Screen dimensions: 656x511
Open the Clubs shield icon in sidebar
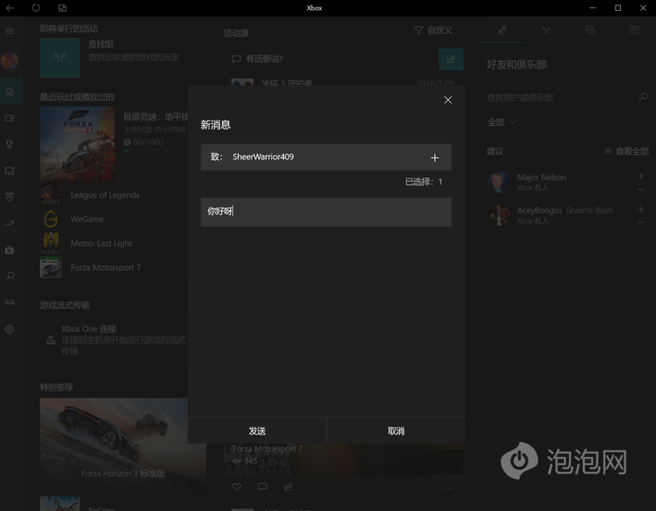(10, 197)
